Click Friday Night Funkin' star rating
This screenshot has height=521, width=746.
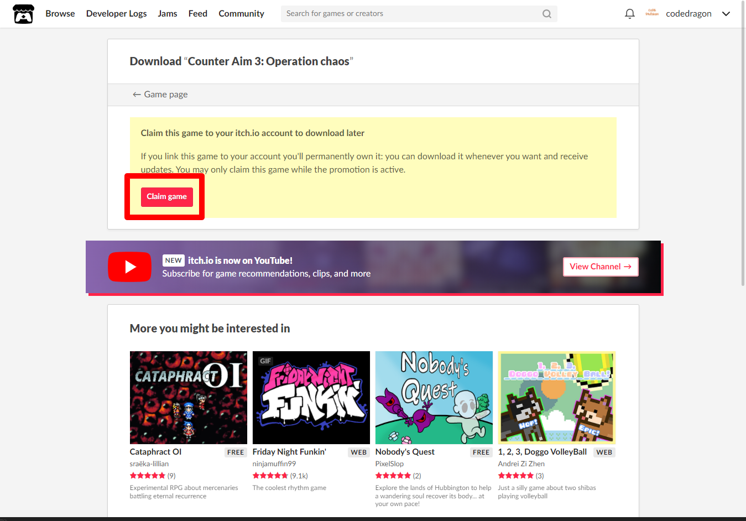point(270,476)
